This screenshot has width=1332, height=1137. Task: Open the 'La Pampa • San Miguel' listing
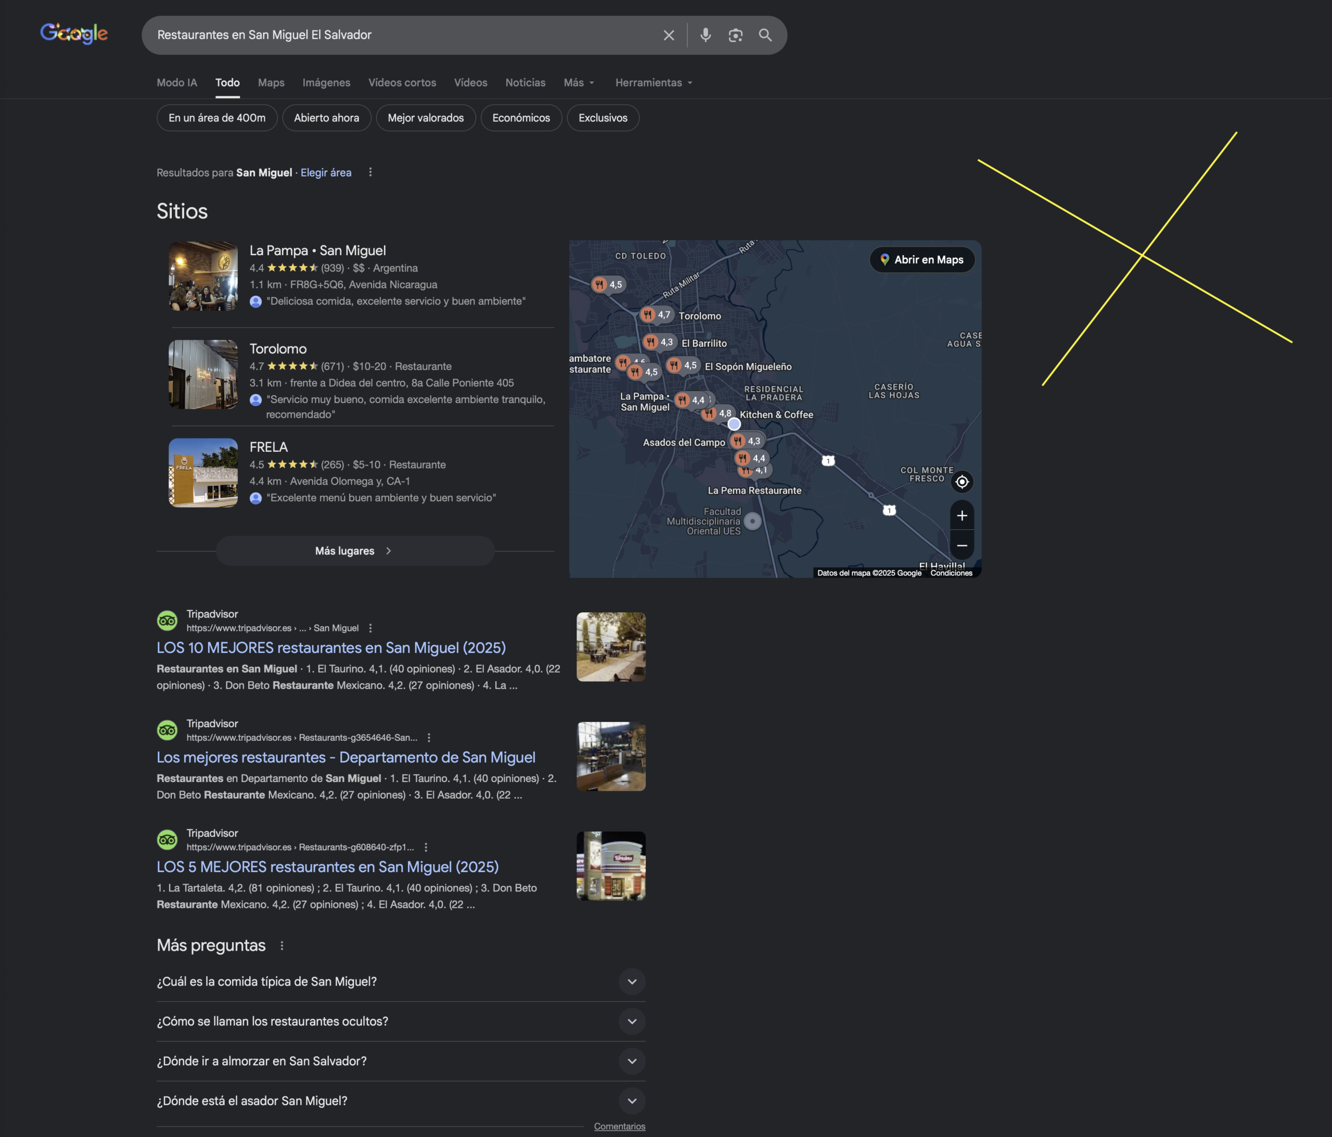click(x=317, y=251)
